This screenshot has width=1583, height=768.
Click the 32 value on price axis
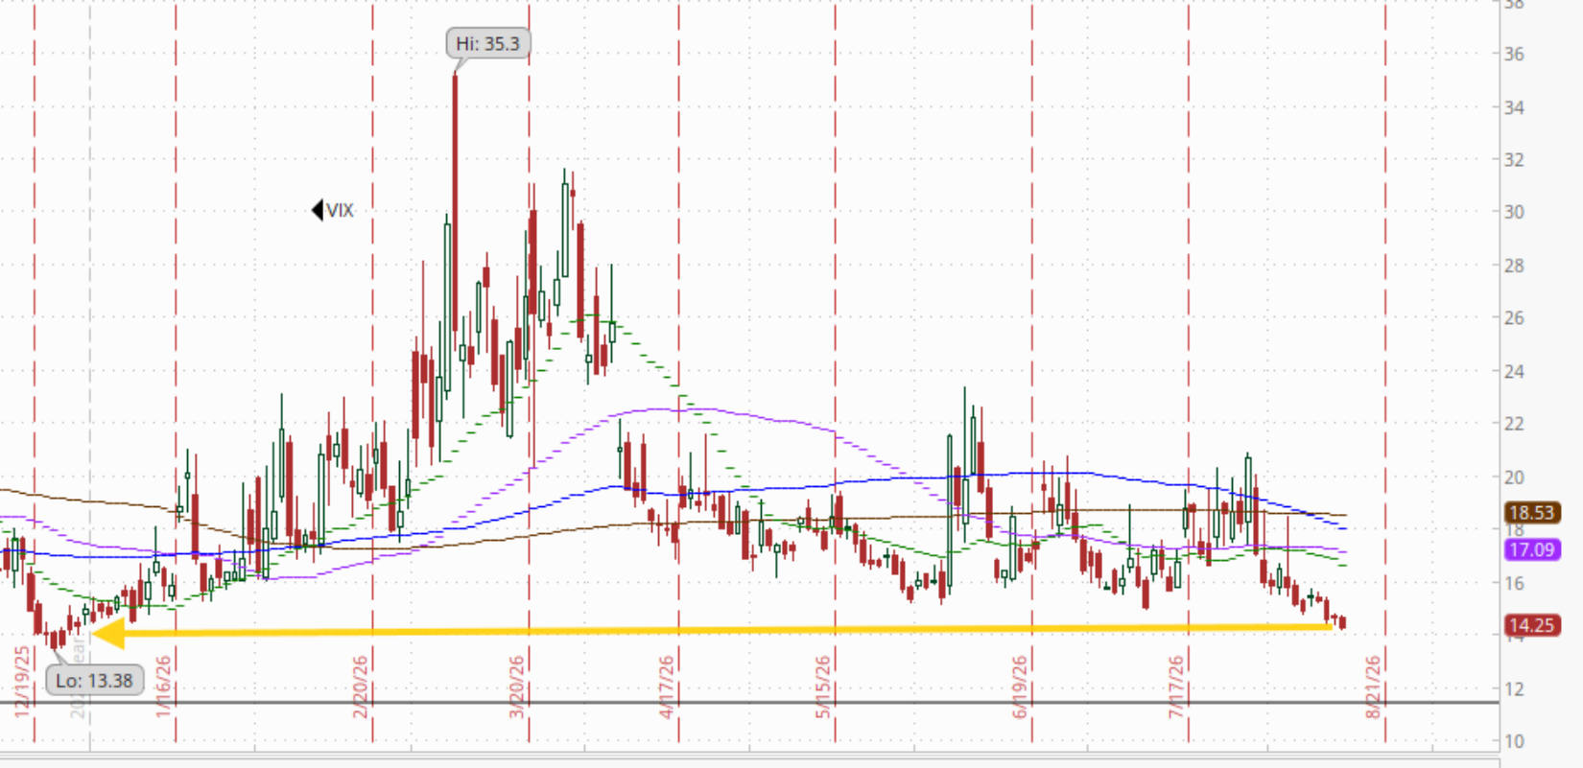[x=1514, y=160]
